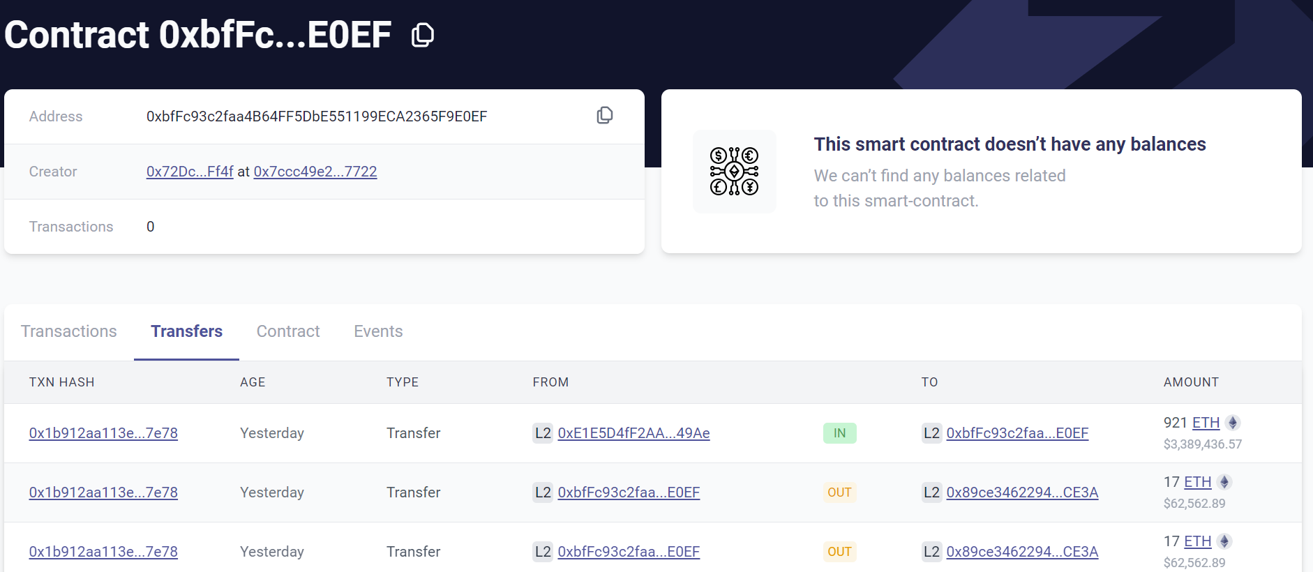Copy contract address icon beside page title
1313x572 pixels.
pyautogui.click(x=422, y=35)
